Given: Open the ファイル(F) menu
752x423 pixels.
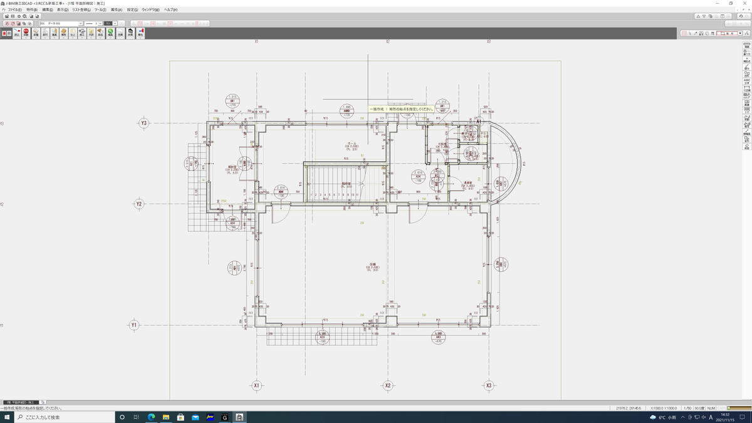Looking at the screenshot, I should pyautogui.click(x=14, y=10).
